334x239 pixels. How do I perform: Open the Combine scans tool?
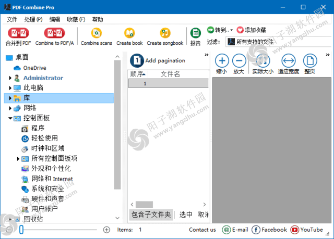[97, 33]
